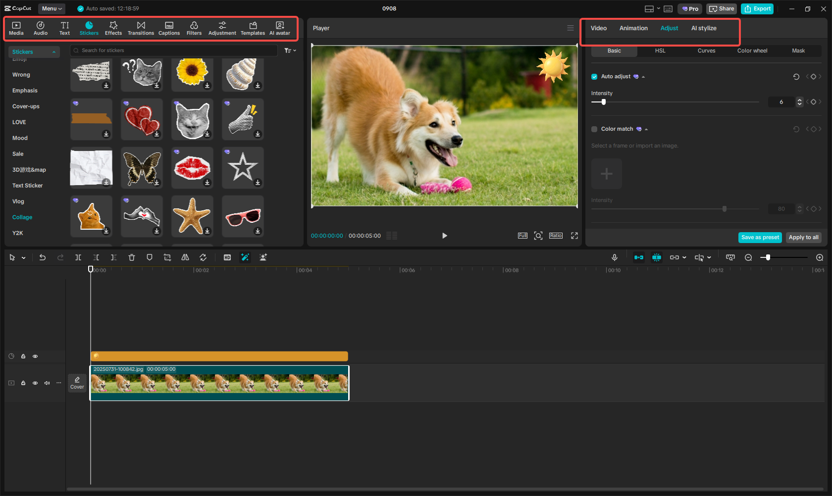Open the Stickers panel
This screenshot has width=832, height=496.
(x=89, y=28)
